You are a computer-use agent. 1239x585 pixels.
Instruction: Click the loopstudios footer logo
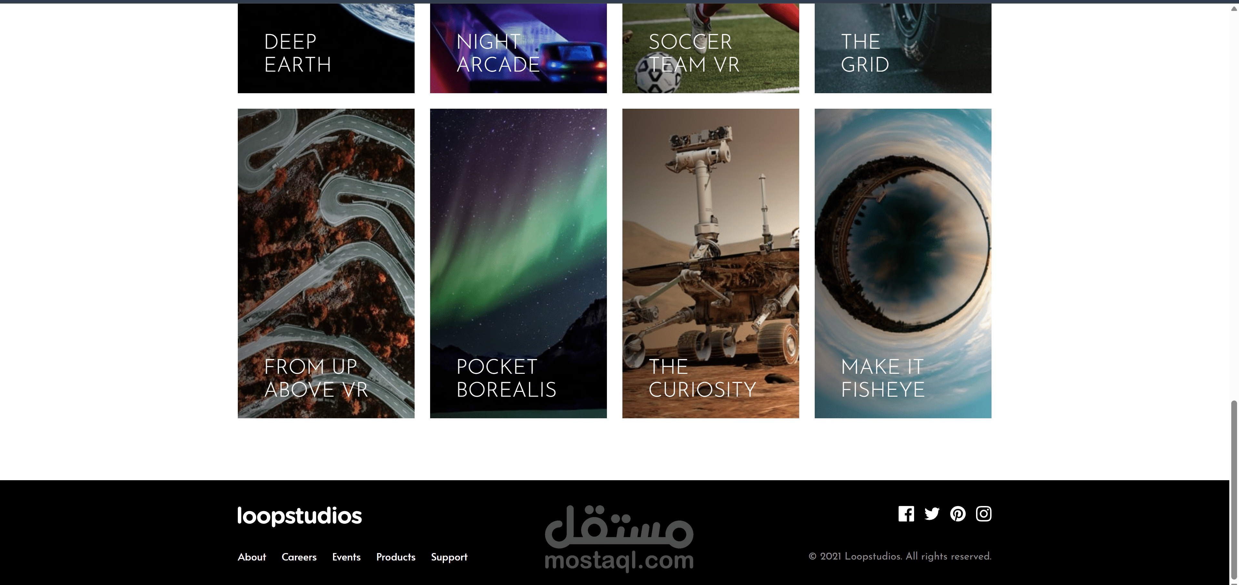click(299, 516)
